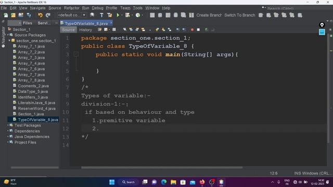
Task: Expand the Source Packages node
Action: click(x=8, y=35)
